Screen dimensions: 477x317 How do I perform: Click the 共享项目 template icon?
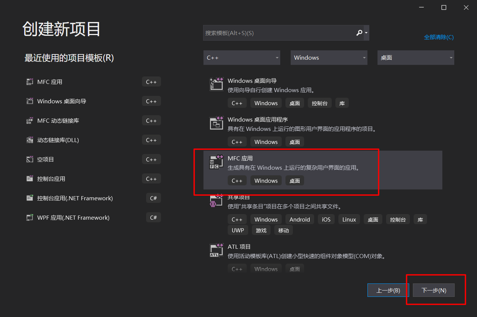click(217, 201)
